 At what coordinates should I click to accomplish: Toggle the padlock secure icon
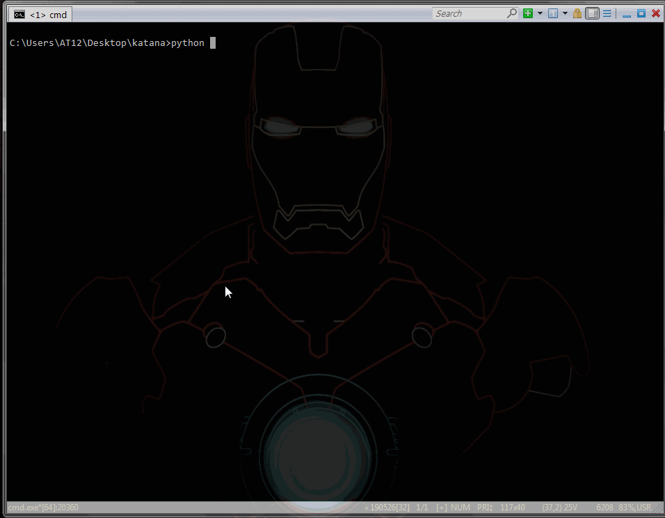click(577, 14)
